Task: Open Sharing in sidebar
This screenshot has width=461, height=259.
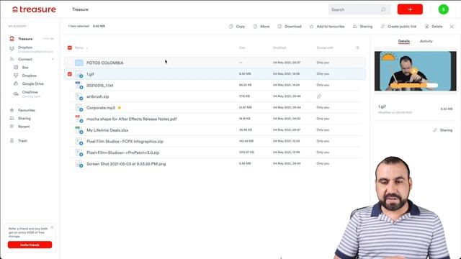Action: point(24,118)
